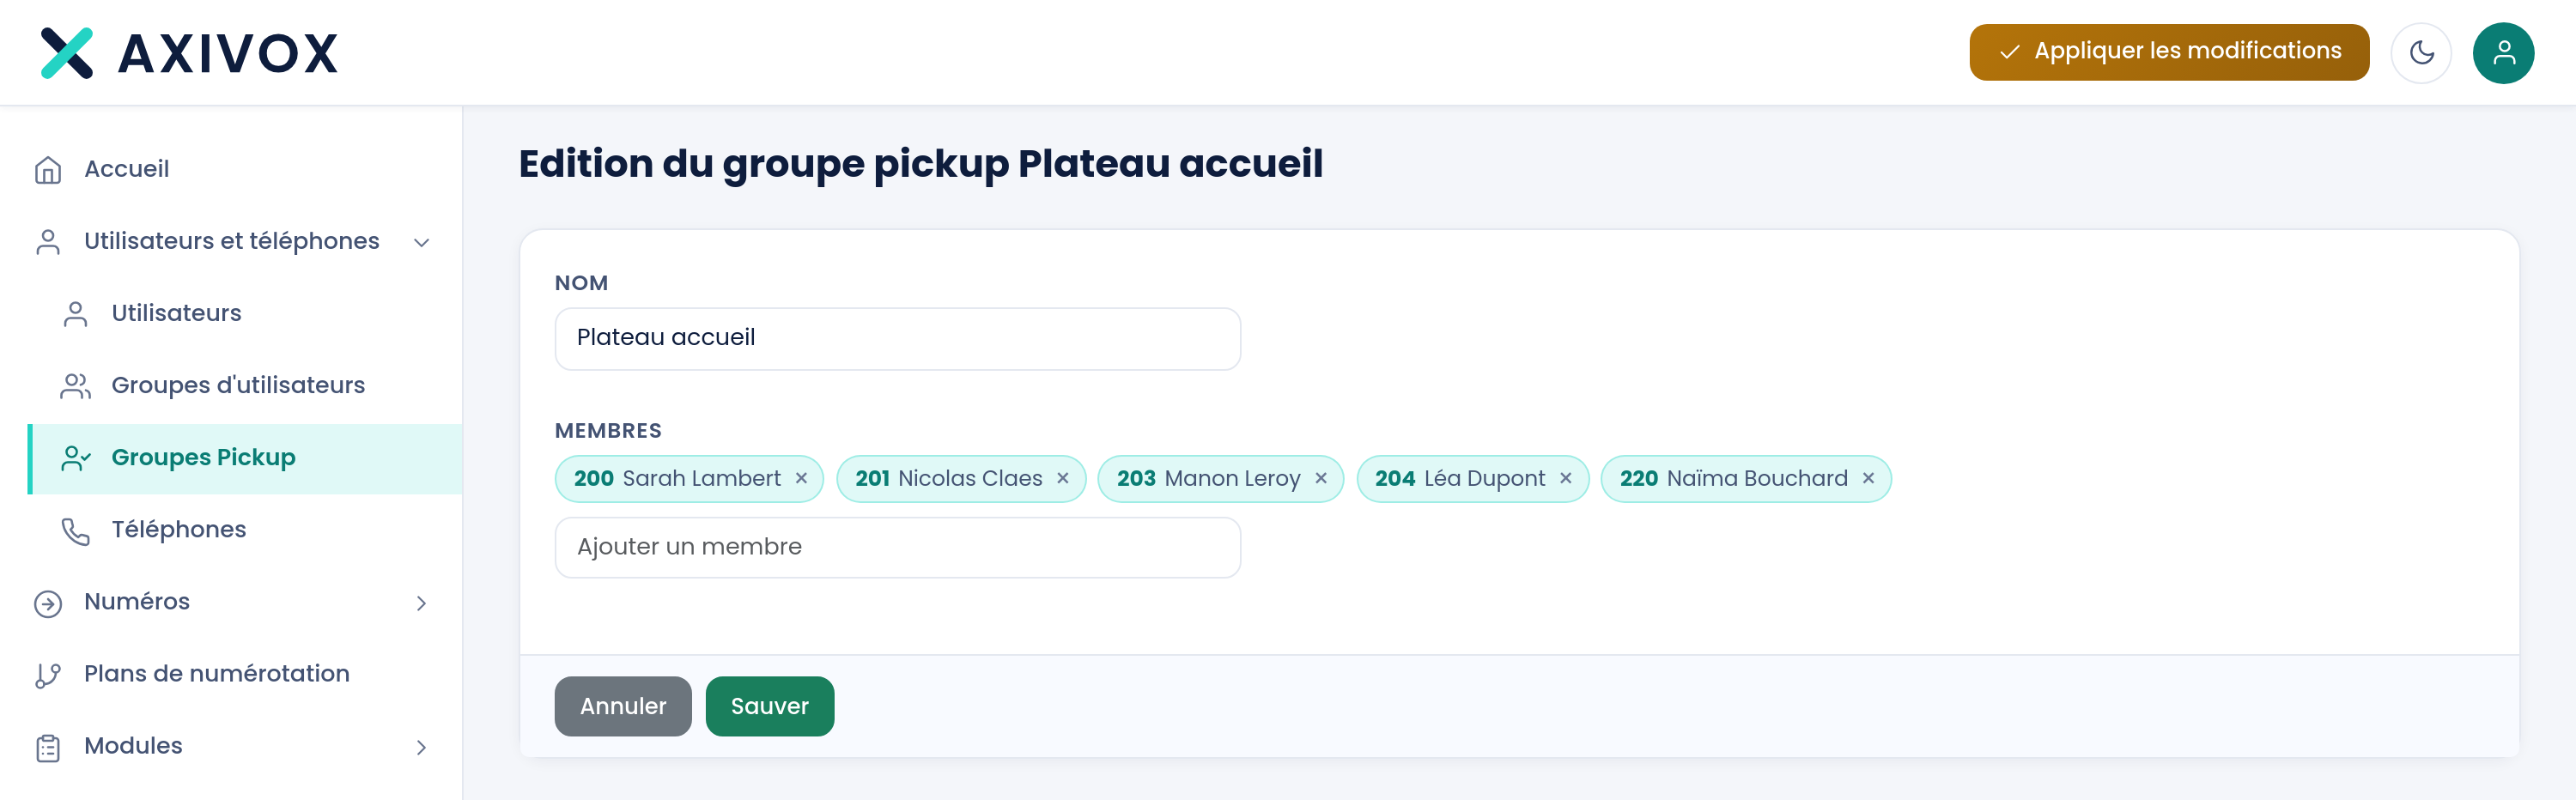2576x800 pixels.
Task: Remove member 200 Sarah Lambert
Action: point(801,478)
